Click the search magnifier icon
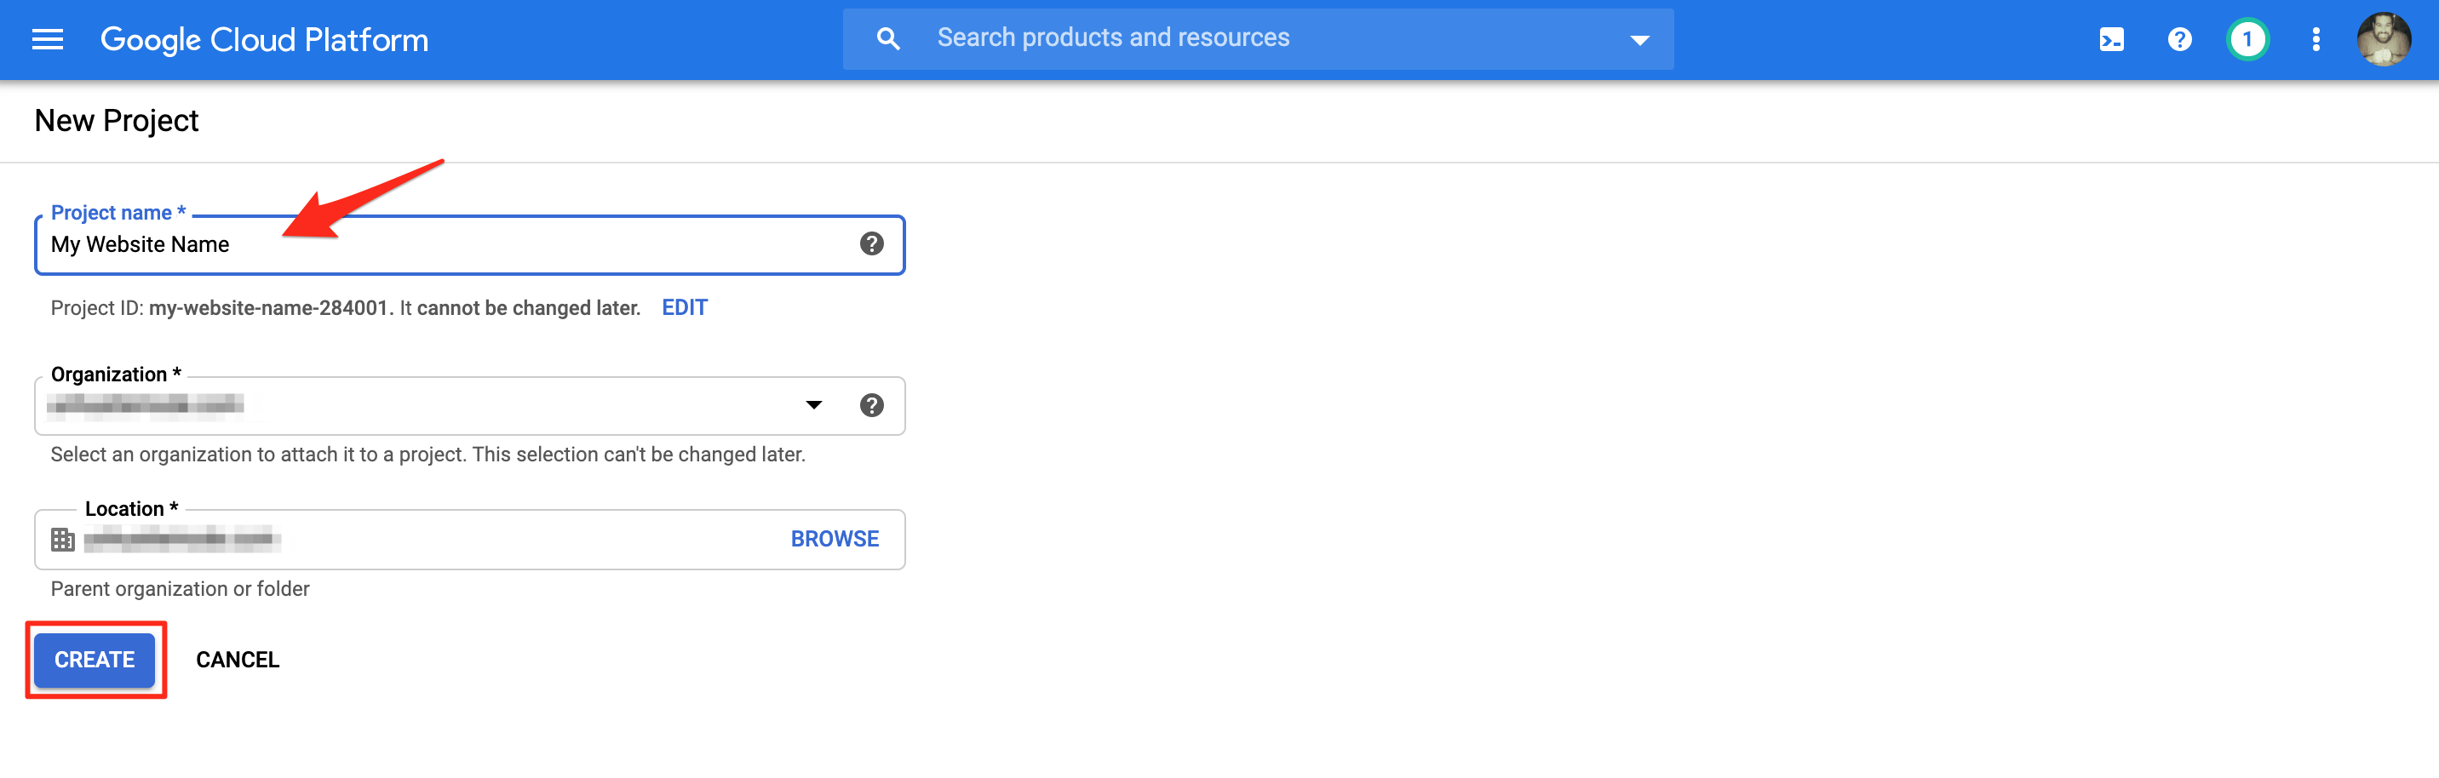 887,39
